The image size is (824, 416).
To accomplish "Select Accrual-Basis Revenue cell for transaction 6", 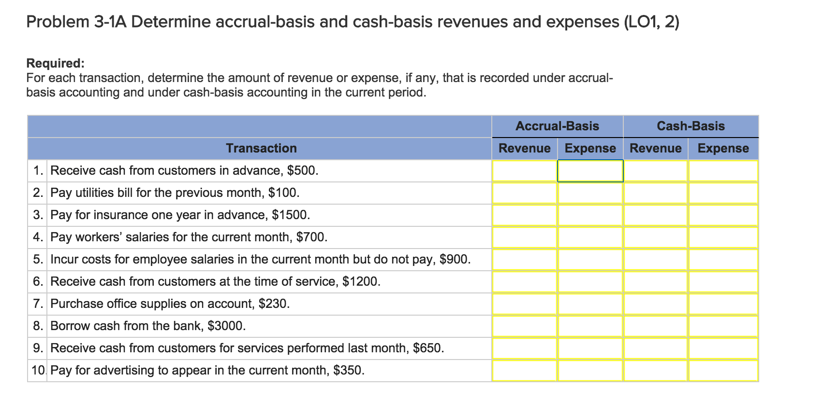I will tap(525, 282).
